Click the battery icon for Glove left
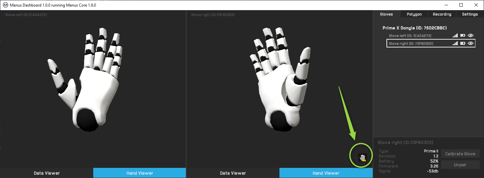Screen dimensions: 484x178 463,36
